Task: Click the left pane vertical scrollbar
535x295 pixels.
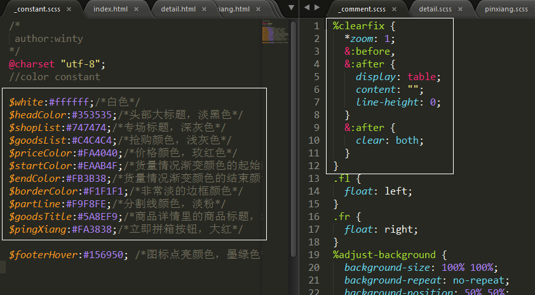Action: [293, 139]
